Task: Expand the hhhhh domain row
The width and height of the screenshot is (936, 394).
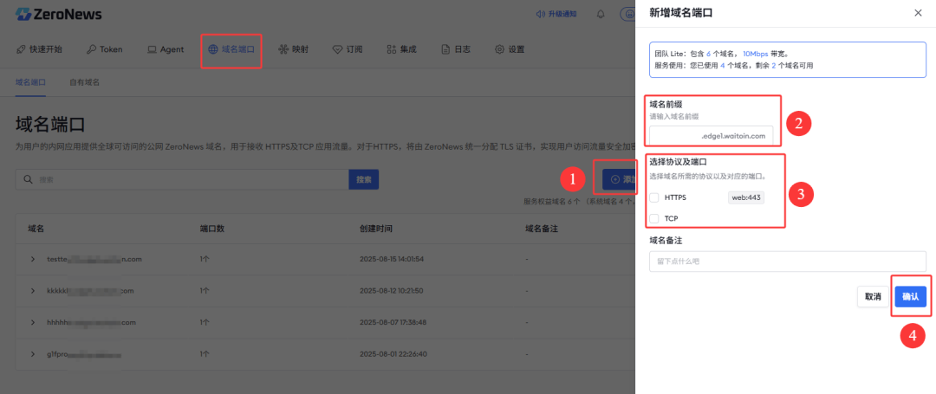Action: pos(33,322)
